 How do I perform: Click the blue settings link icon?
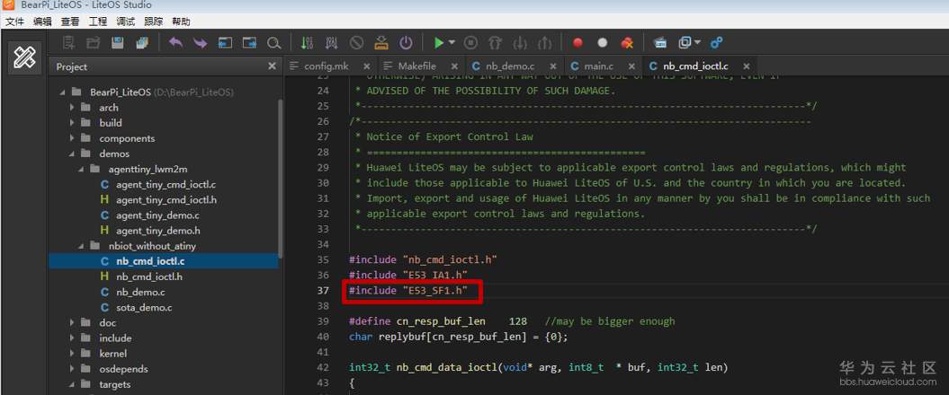[717, 43]
